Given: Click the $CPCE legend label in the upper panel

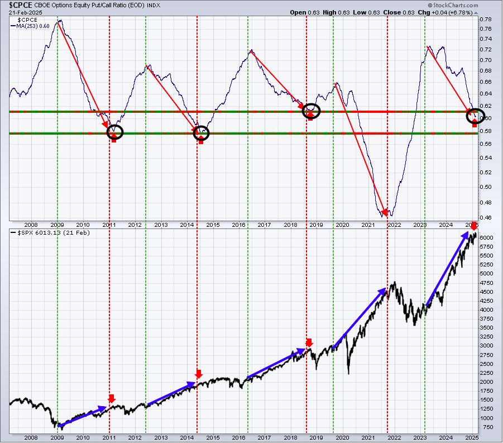Looking at the screenshot, I should coord(27,20).
